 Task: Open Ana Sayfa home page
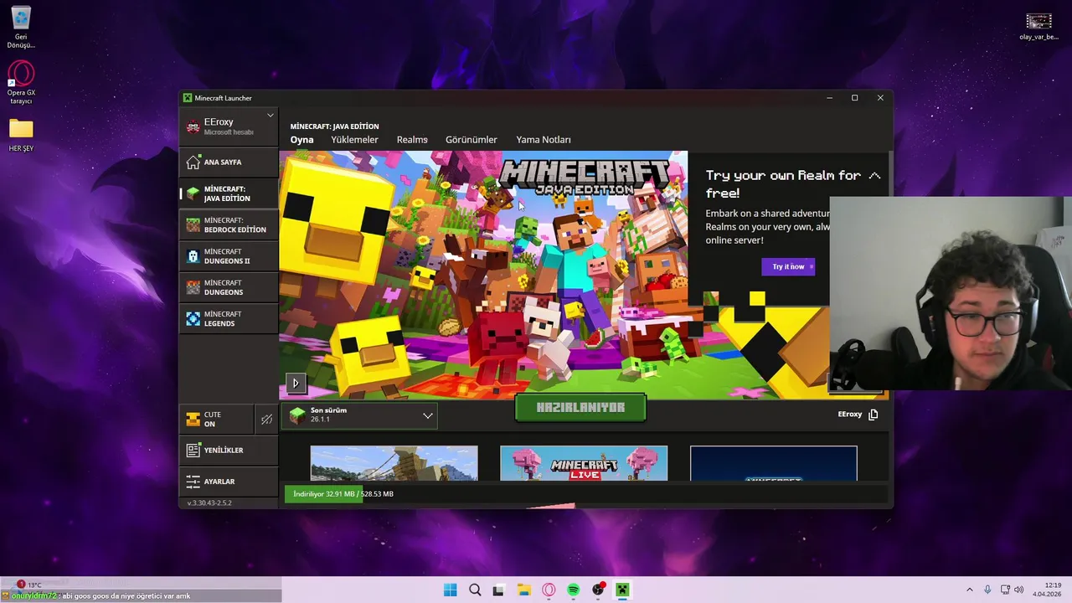pyautogui.click(x=229, y=162)
